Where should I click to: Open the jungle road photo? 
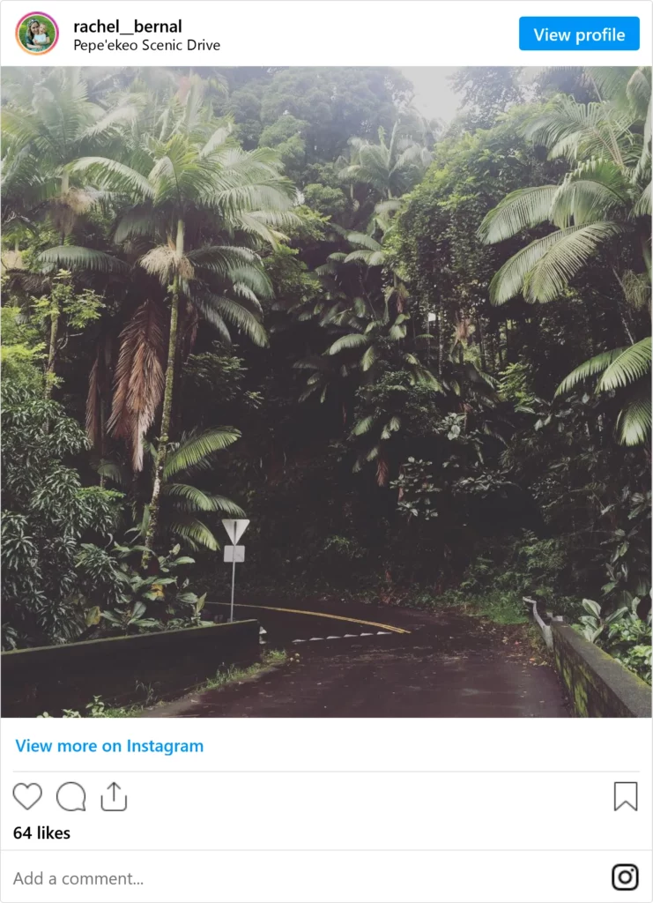click(x=326, y=392)
